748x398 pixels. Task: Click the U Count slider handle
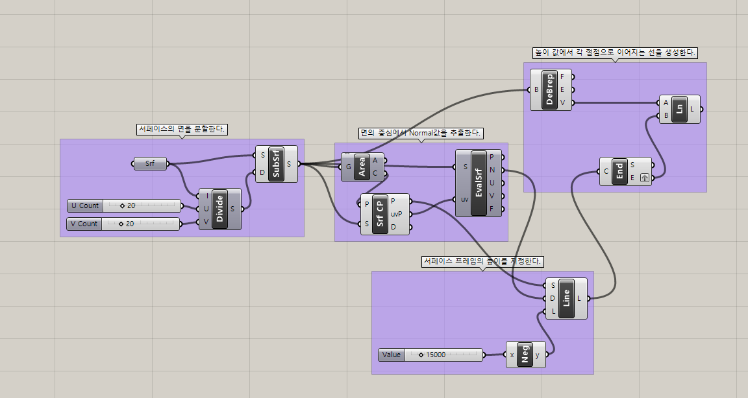tap(122, 205)
